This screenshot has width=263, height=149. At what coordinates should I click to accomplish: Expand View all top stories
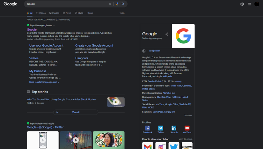[76, 112]
